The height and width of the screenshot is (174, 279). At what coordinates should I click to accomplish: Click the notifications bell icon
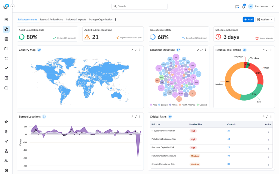pos(244,7)
